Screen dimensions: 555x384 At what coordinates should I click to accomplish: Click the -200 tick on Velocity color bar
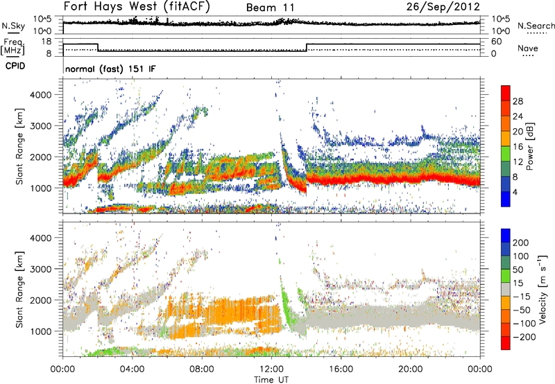coord(524,337)
